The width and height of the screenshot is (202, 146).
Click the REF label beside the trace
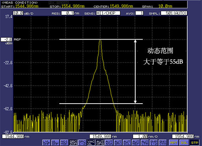pos(17,40)
